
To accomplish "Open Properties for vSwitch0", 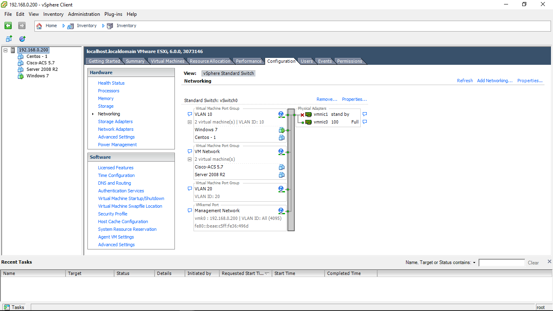I will point(354,99).
